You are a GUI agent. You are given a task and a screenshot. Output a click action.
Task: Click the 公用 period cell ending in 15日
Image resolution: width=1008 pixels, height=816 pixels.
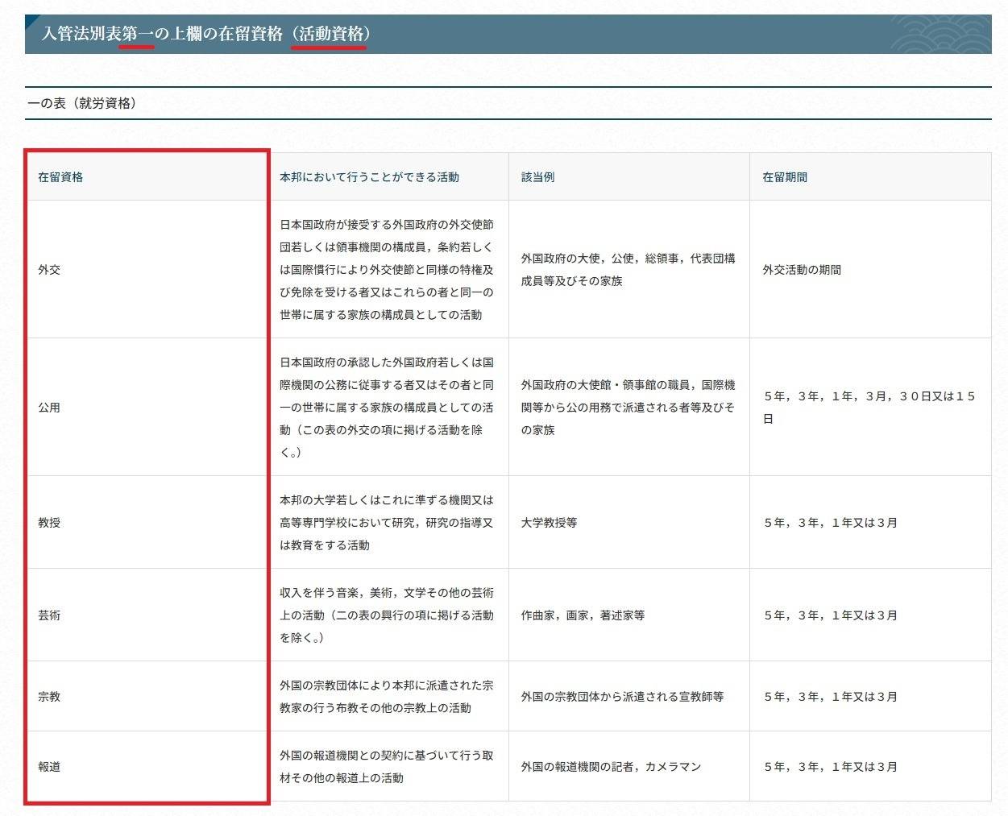(869, 408)
